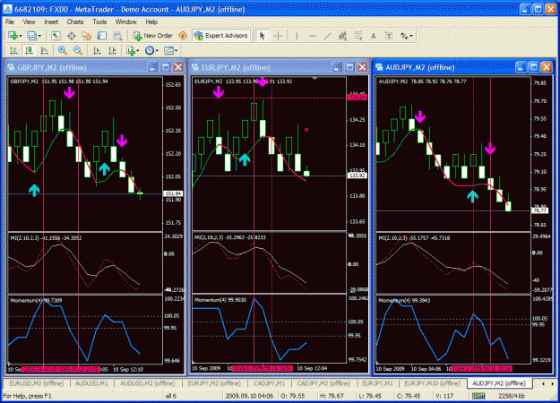560x403 pixels.
Task: Toggle the chart shift icon
Action: pyautogui.click(x=113, y=51)
